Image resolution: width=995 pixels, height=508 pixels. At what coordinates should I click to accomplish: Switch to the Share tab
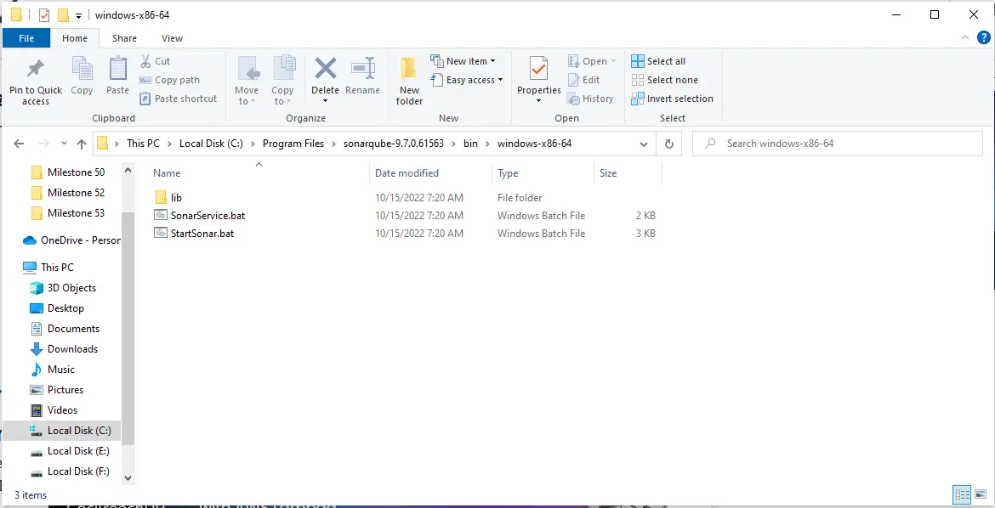[124, 38]
